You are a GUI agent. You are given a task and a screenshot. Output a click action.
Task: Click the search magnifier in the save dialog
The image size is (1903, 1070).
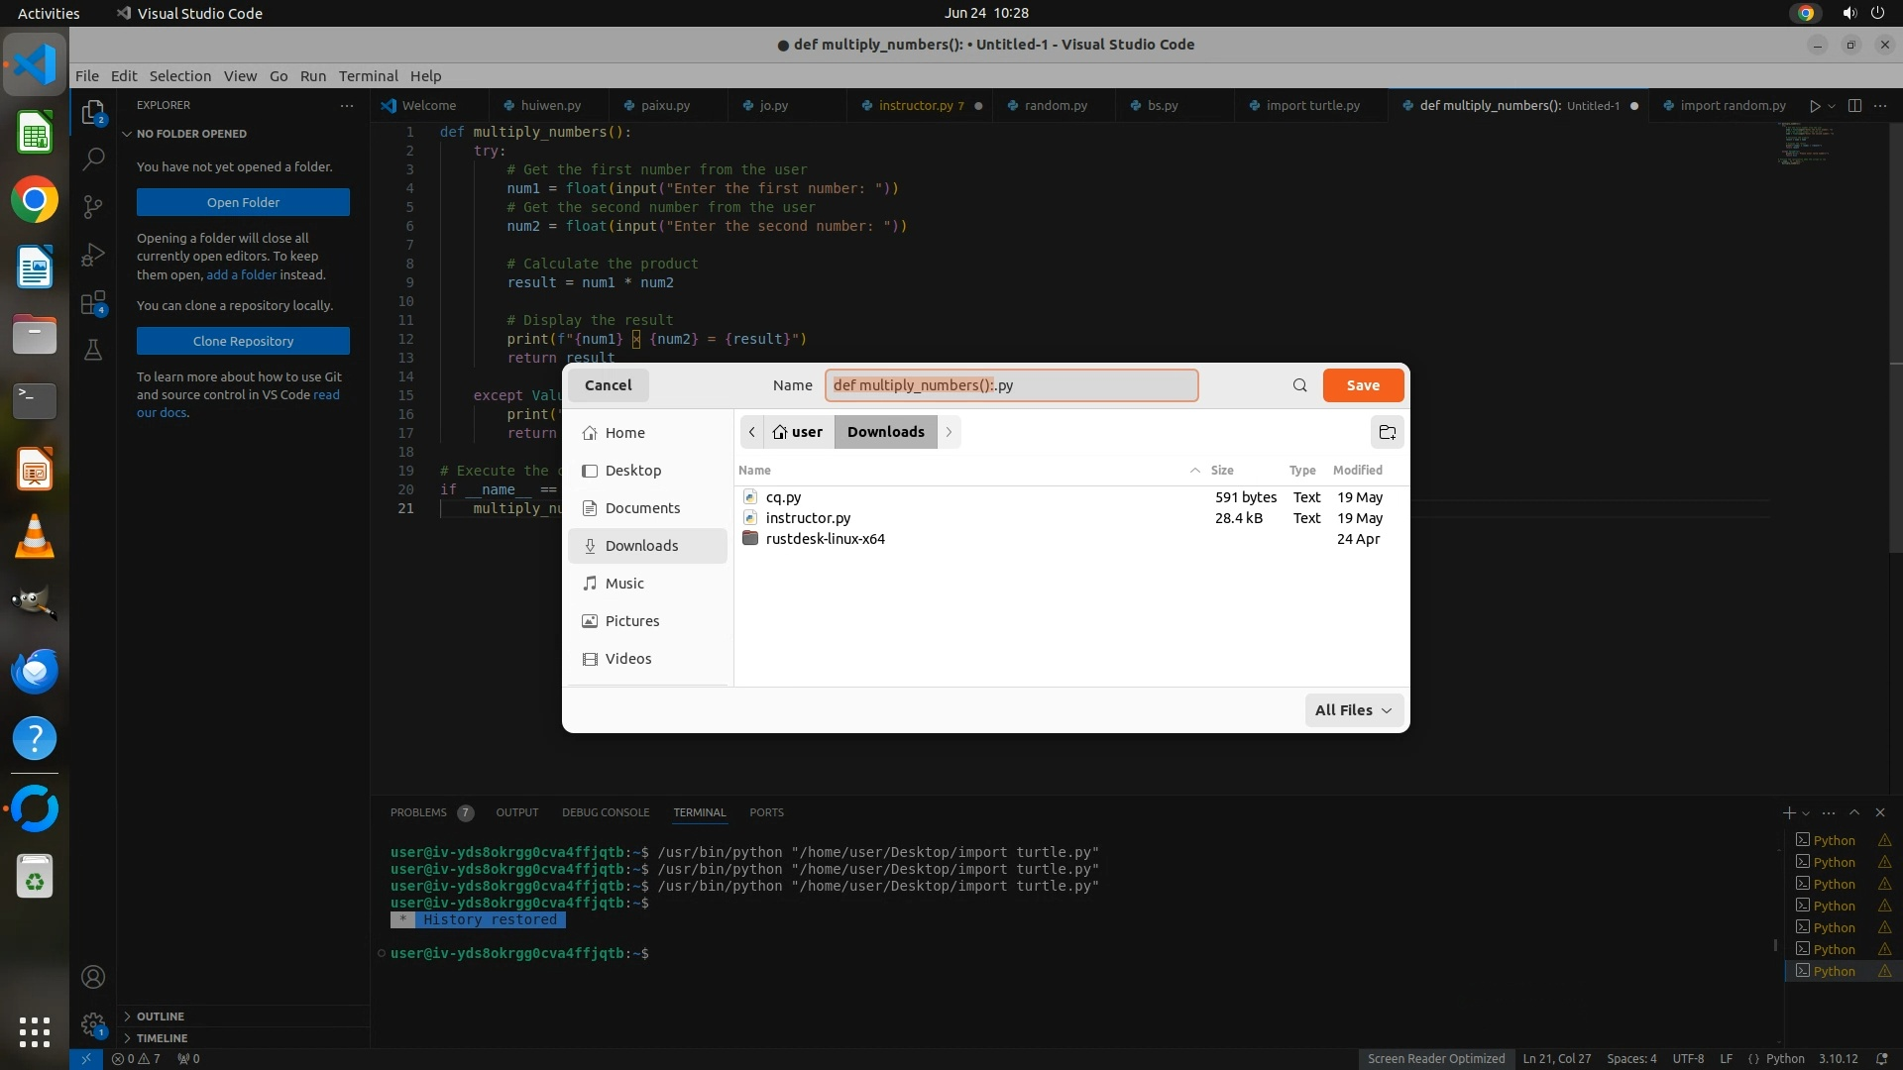1299,385
